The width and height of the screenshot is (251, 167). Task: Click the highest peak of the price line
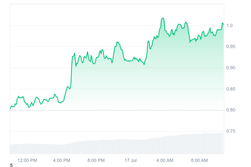(163, 18)
